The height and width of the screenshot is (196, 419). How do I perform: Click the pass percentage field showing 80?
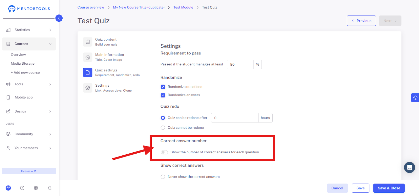(x=240, y=65)
